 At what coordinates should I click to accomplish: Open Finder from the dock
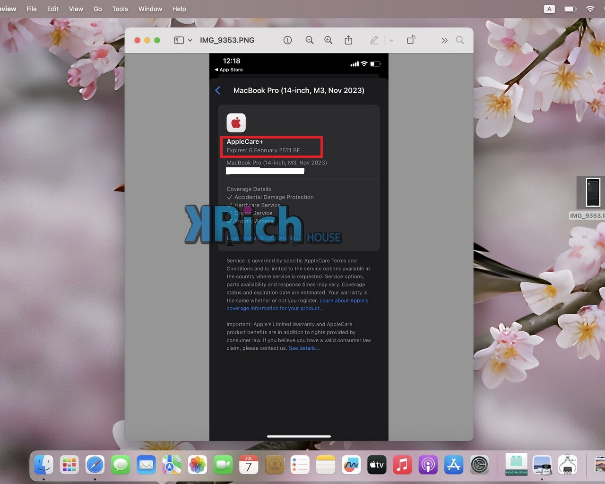[44, 465]
